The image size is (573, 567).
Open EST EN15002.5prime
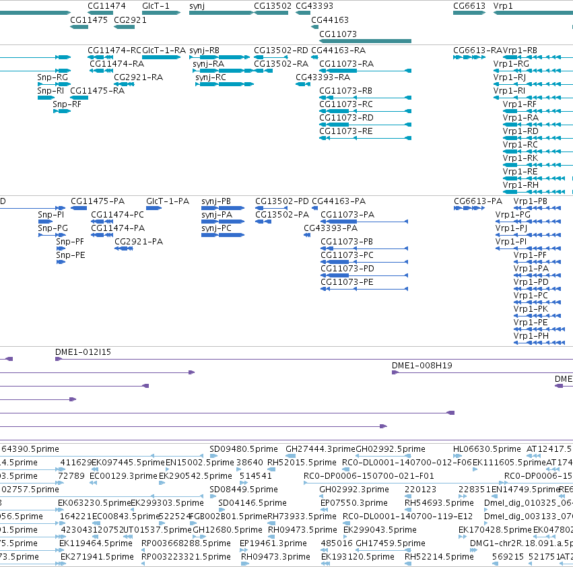pos(168,469)
